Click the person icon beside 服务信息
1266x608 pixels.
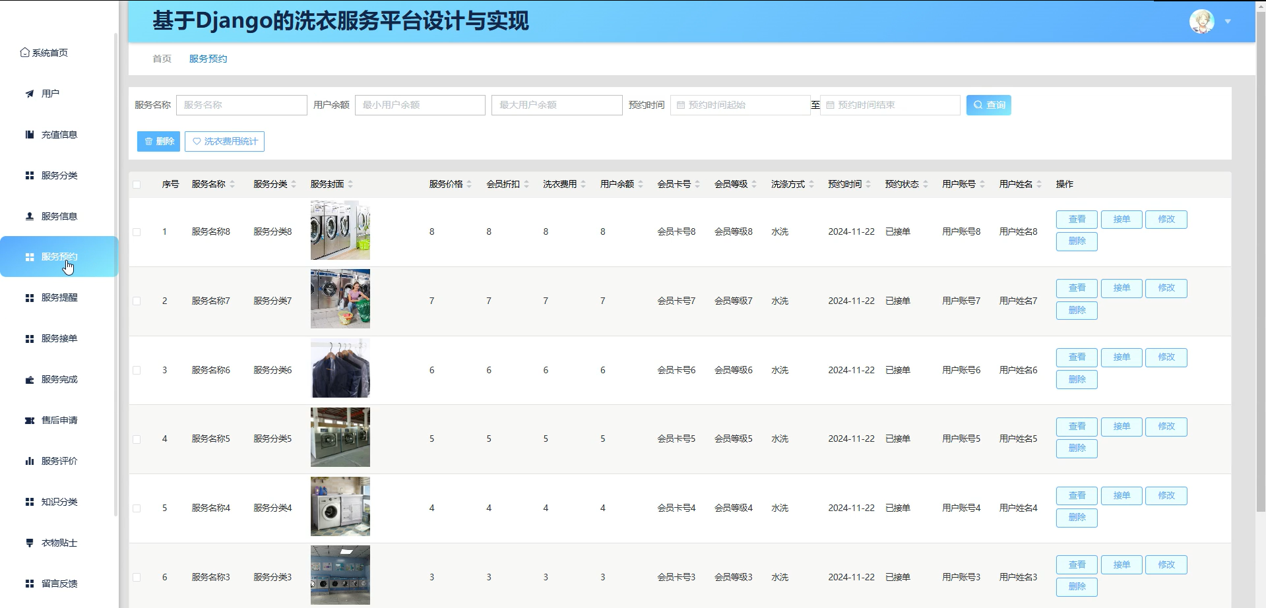click(30, 216)
